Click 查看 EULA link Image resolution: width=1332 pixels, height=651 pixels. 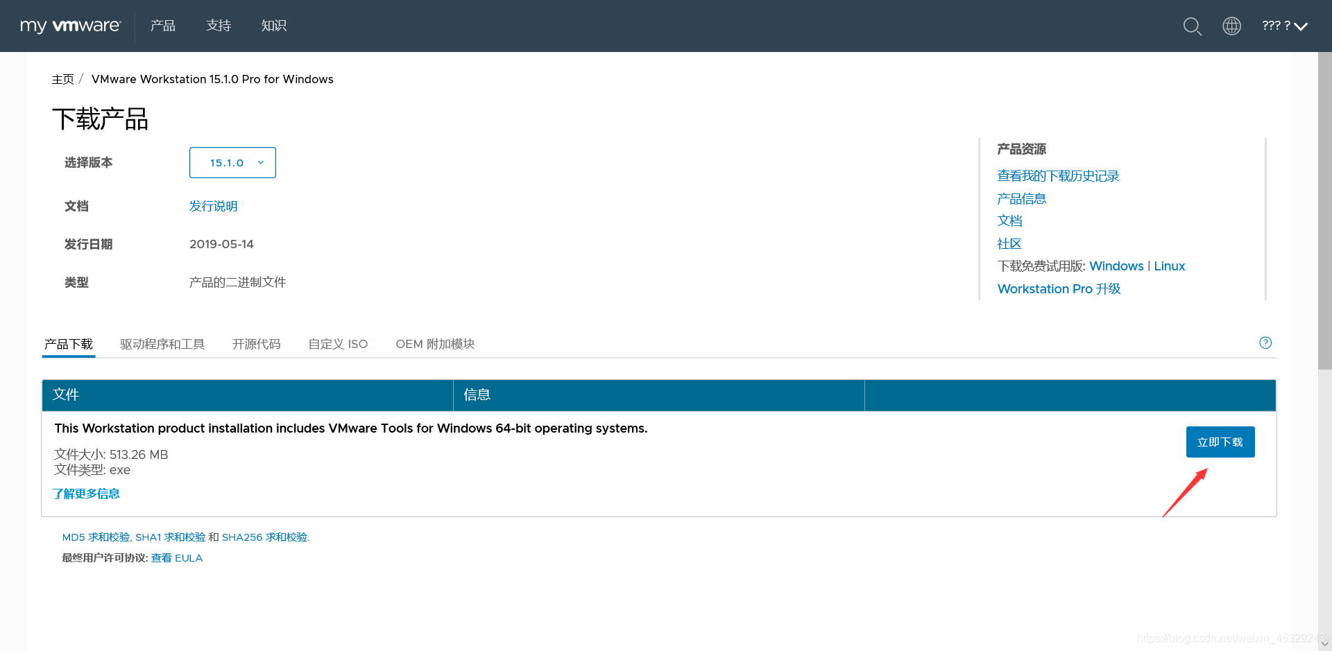[177, 558]
